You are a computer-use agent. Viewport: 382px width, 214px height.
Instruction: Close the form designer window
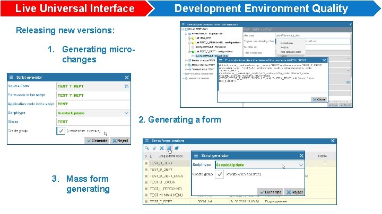pos(350,24)
